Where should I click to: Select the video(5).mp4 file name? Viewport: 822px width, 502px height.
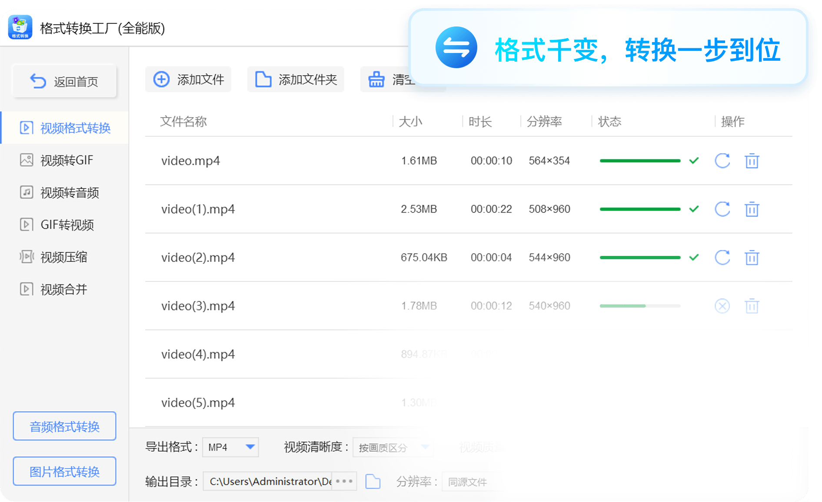pyautogui.click(x=198, y=403)
